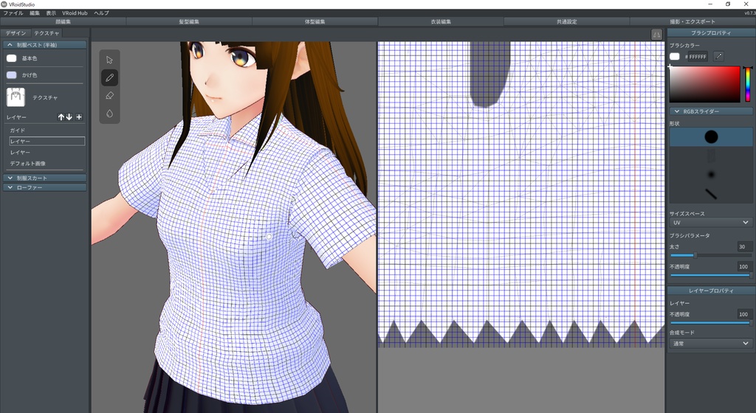Open the 基本色 base color swatch

pyautogui.click(x=12, y=58)
